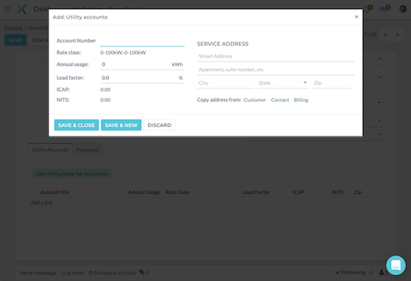Screen dimensions: 411x281
Task: Toggle the Following button
Action: pos(351,272)
